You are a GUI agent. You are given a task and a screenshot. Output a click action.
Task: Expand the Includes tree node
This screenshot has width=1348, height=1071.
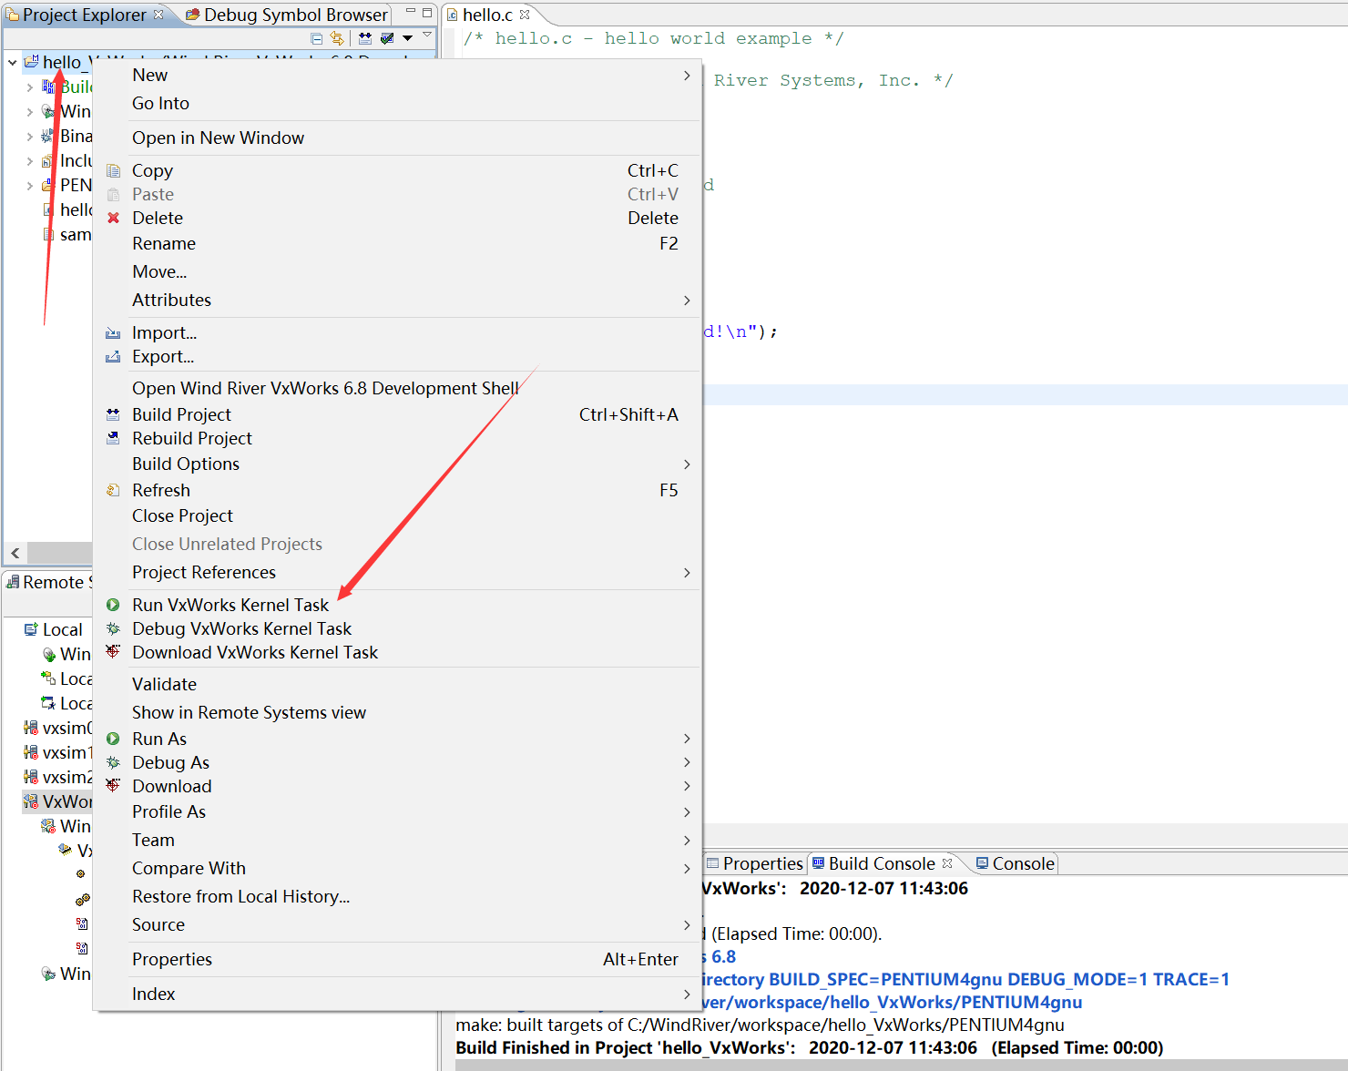[x=30, y=160]
